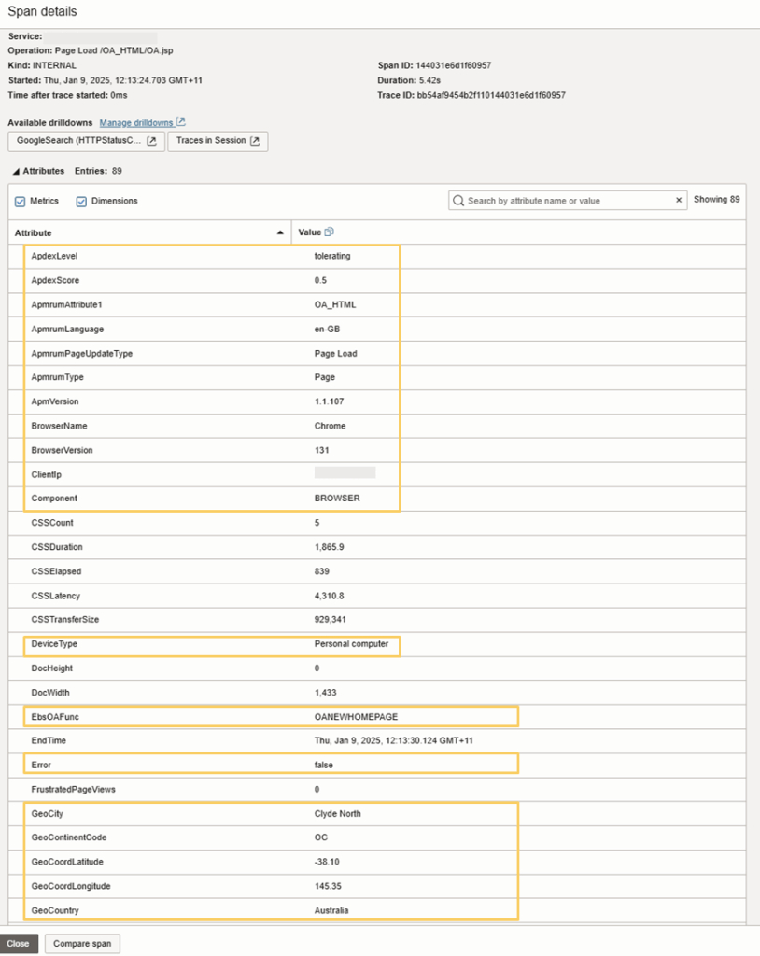Click the Compare span button
760x956 pixels.
click(82, 943)
